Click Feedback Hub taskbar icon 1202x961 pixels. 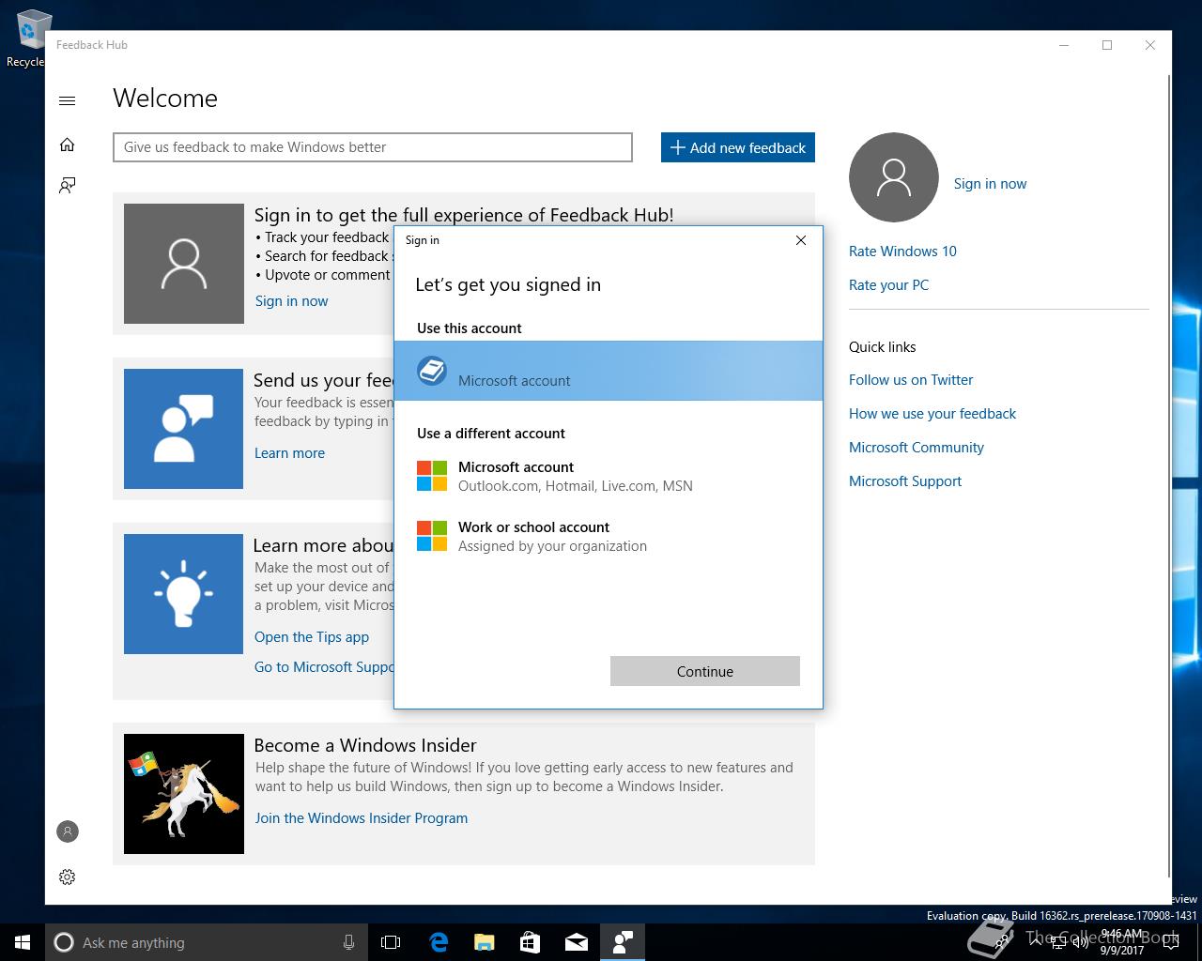[x=623, y=942]
